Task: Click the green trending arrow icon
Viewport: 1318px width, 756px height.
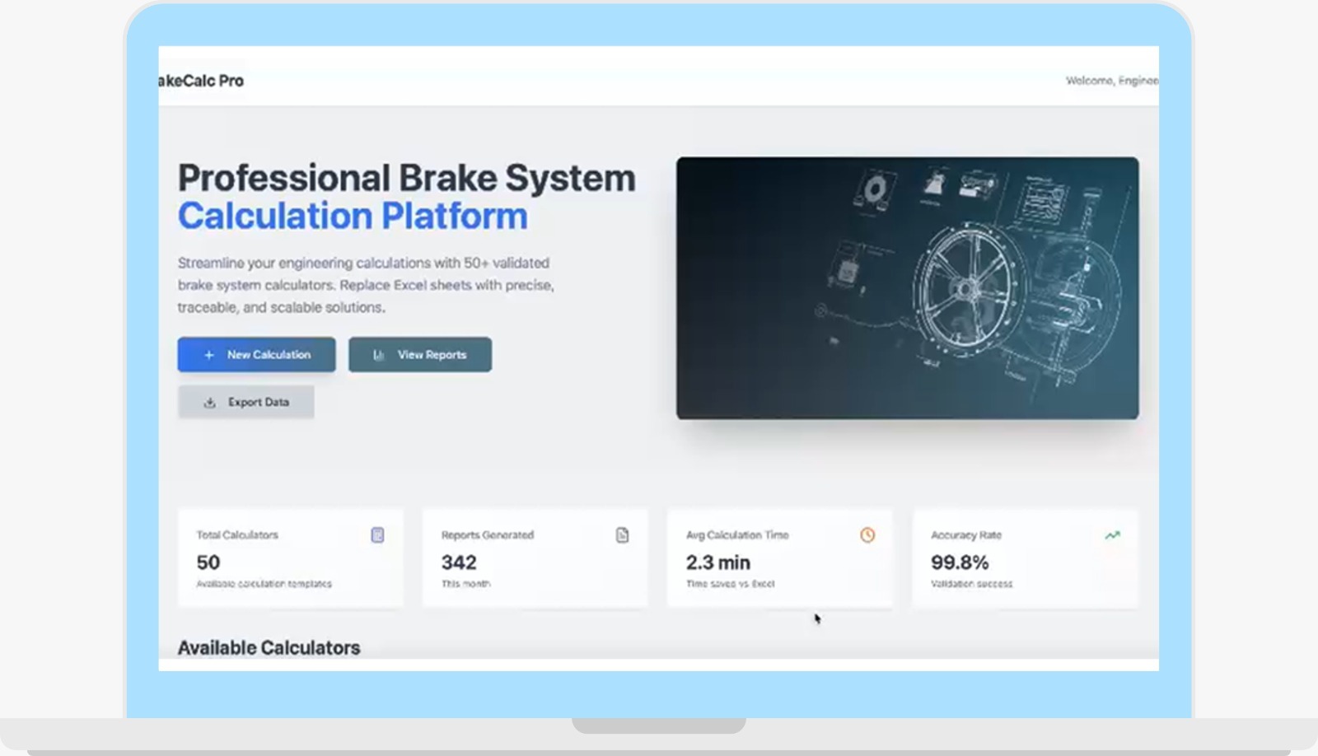Action: pyautogui.click(x=1112, y=535)
